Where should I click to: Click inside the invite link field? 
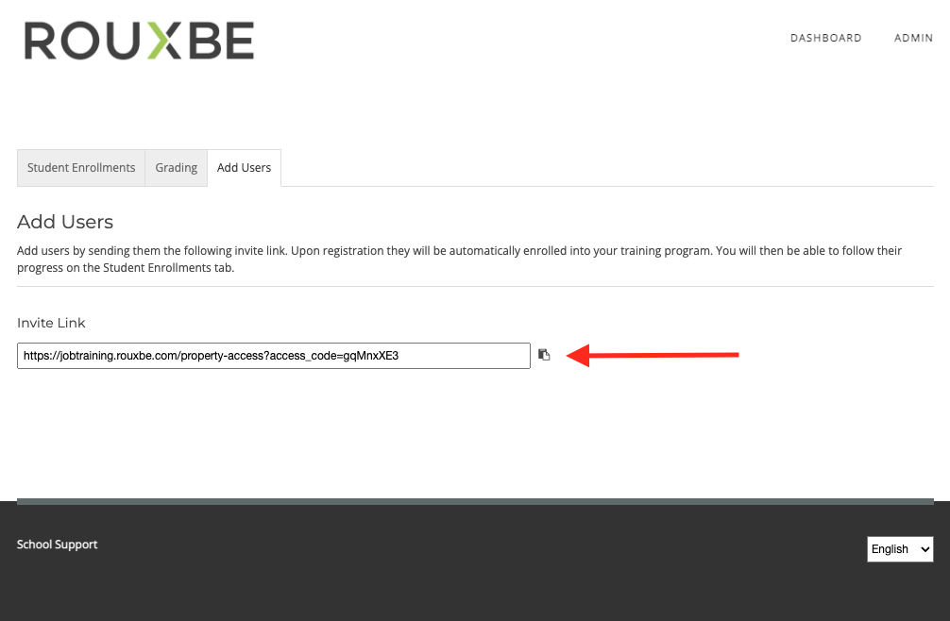click(x=274, y=356)
